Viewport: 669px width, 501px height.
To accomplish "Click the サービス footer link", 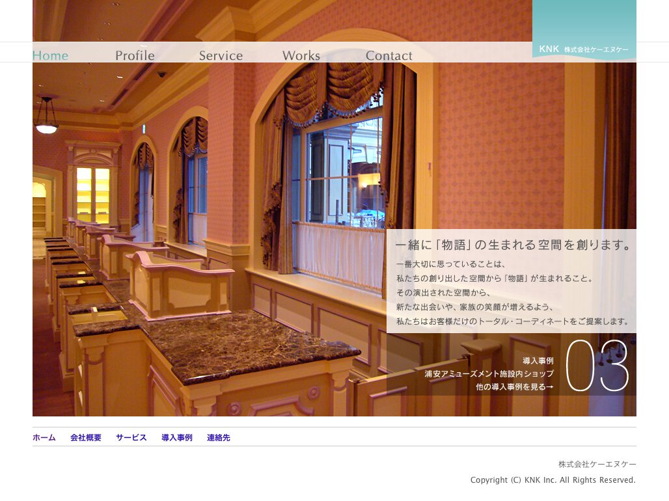I will [131, 438].
